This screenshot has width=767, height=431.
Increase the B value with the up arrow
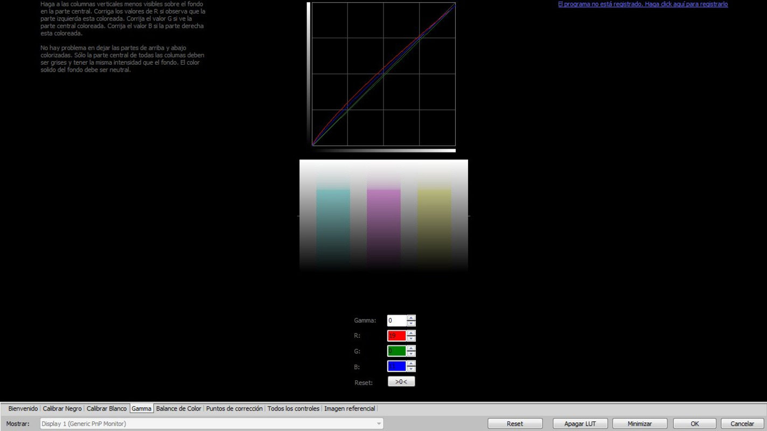[x=412, y=363]
